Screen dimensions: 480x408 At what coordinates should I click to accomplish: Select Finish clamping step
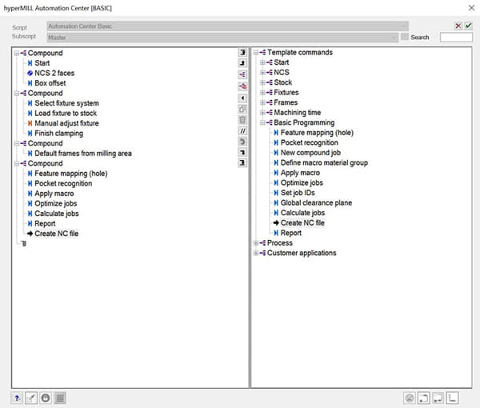coord(58,134)
